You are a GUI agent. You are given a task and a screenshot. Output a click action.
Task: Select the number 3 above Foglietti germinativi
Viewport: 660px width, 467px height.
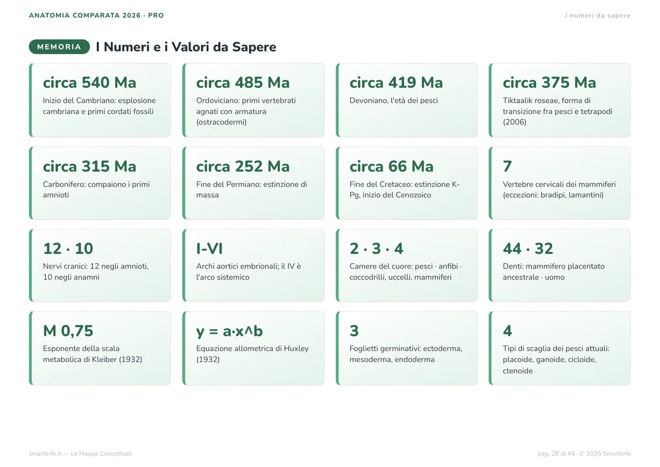pyautogui.click(x=354, y=331)
